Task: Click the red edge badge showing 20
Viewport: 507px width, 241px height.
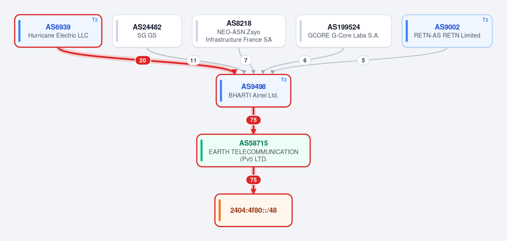Action: click(x=143, y=60)
